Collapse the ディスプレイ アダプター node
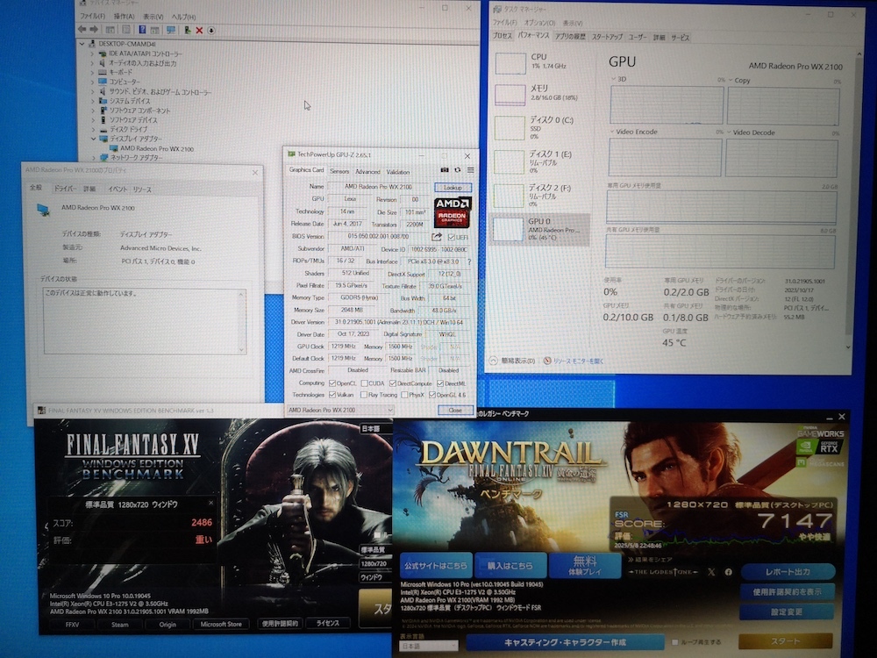Viewport: 877px width, 658px height. pos(93,139)
